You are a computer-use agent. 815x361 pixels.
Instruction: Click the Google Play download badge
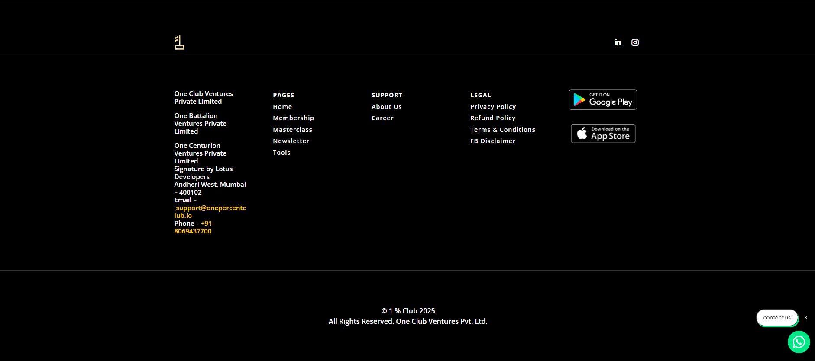(602, 100)
